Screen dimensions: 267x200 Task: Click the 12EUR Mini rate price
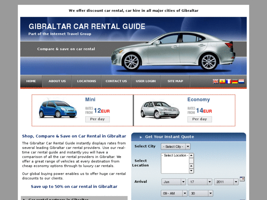[x=102, y=110]
